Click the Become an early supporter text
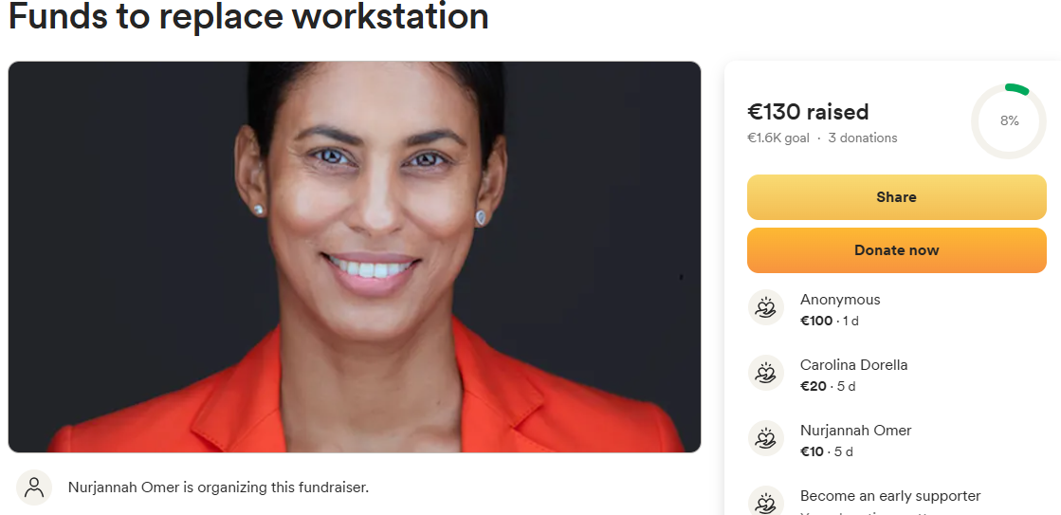The width and height of the screenshot is (1061, 515). tap(889, 496)
